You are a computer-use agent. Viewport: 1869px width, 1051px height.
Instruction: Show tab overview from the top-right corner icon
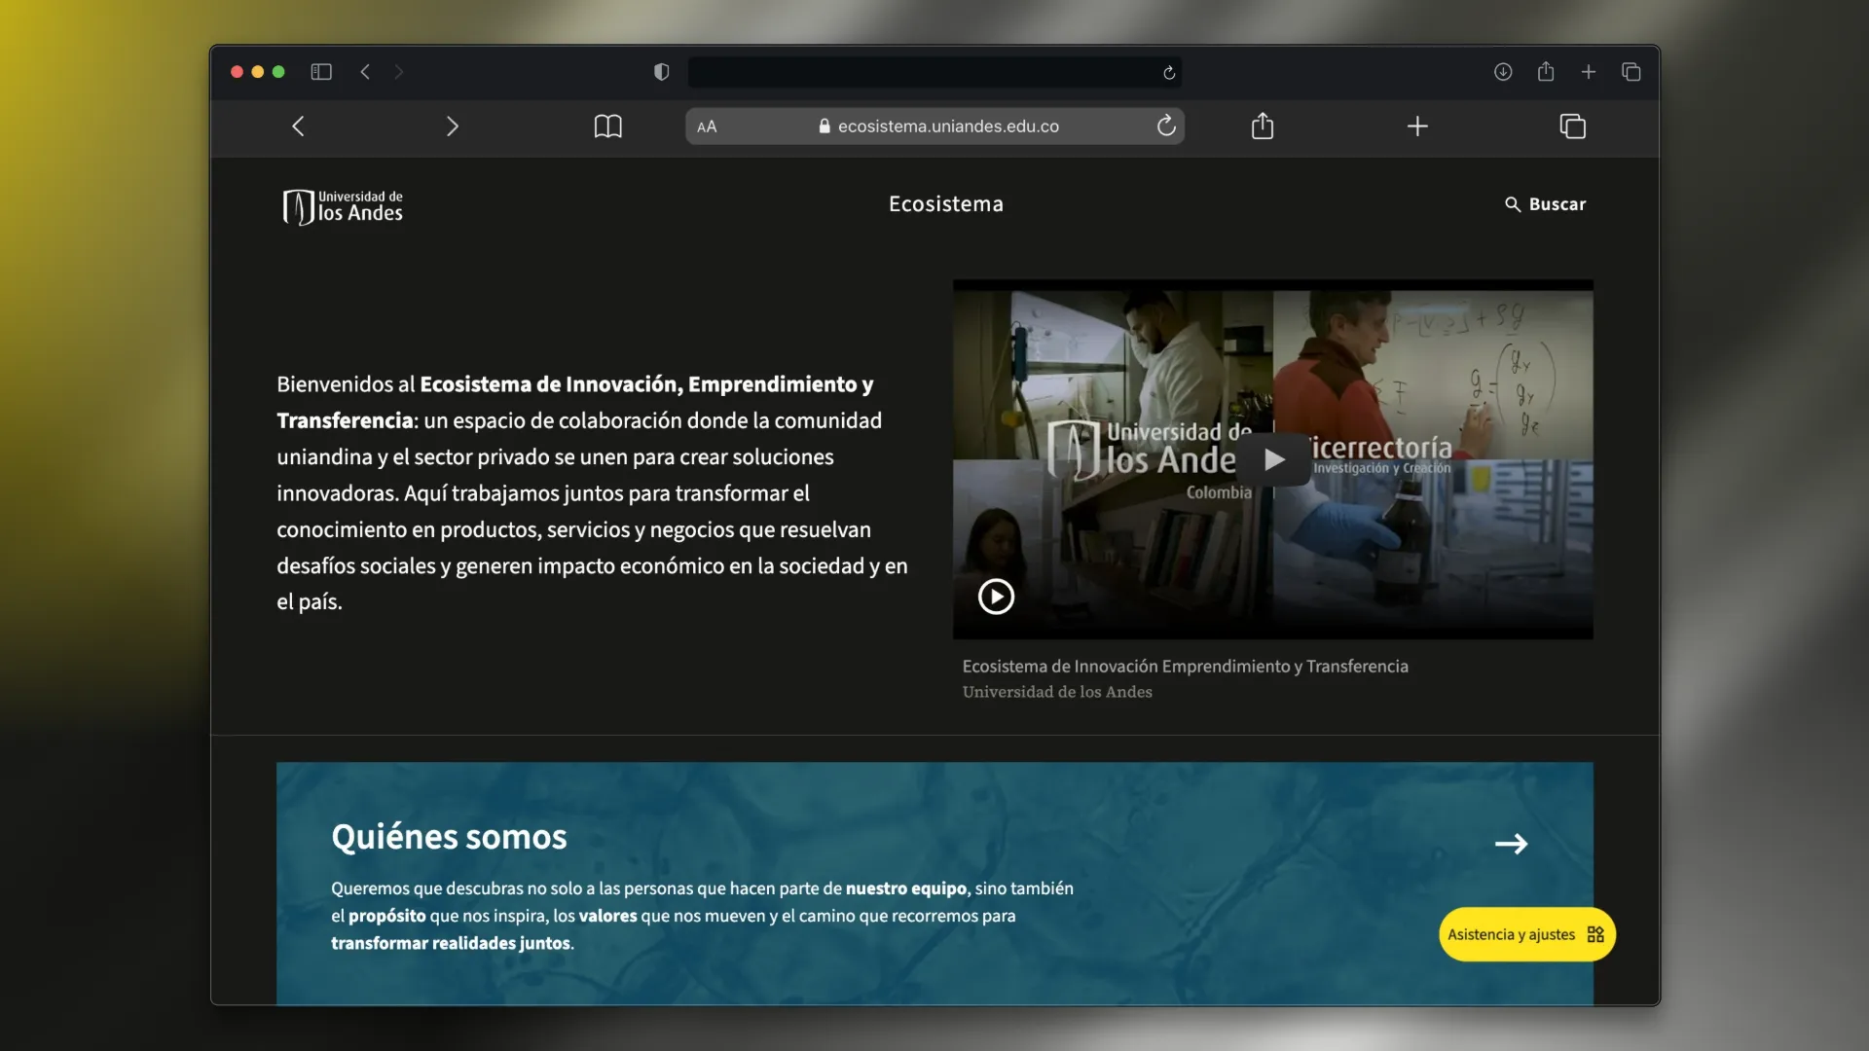(x=1631, y=72)
